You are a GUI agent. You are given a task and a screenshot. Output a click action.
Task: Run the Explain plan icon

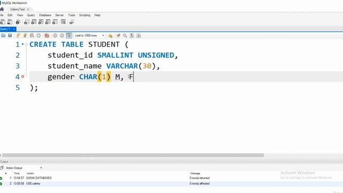pyautogui.click(x=32, y=35)
